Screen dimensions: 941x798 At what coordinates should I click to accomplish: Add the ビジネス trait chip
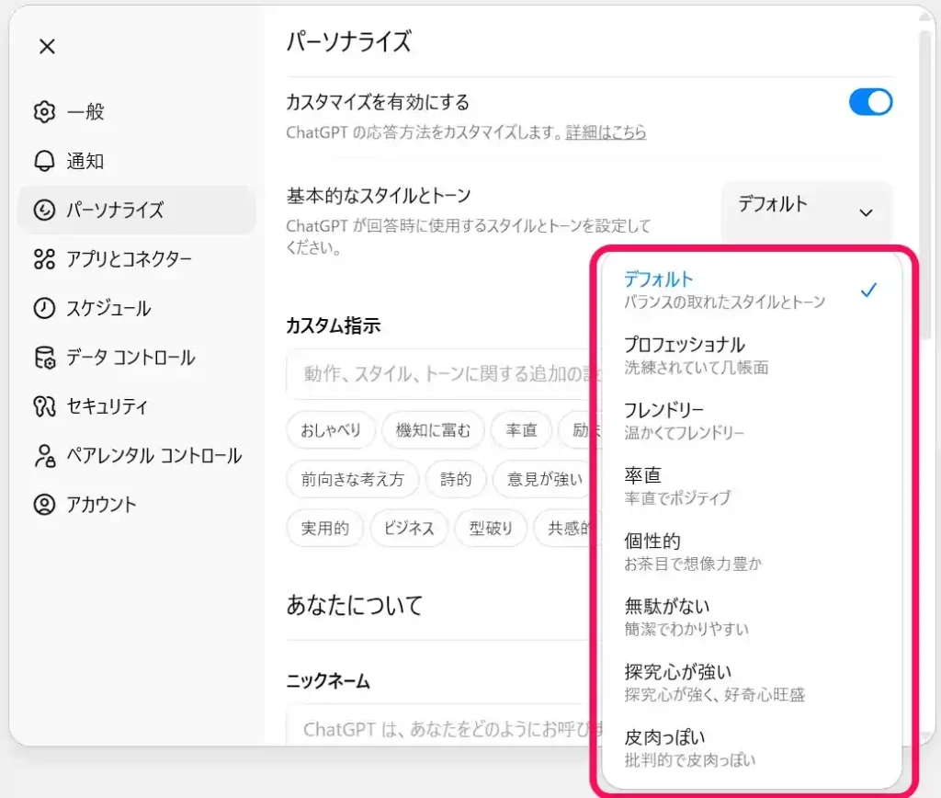(408, 529)
